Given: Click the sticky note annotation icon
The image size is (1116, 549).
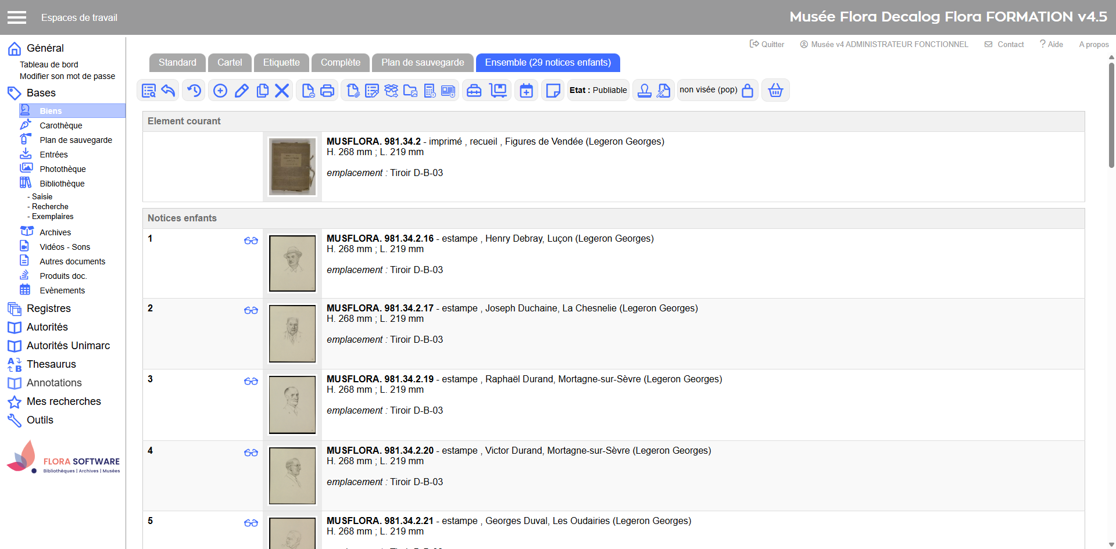Looking at the screenshot, I should point(553,91).
